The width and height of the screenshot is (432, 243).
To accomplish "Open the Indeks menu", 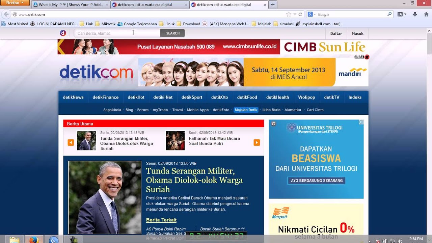I will [355, 97].
